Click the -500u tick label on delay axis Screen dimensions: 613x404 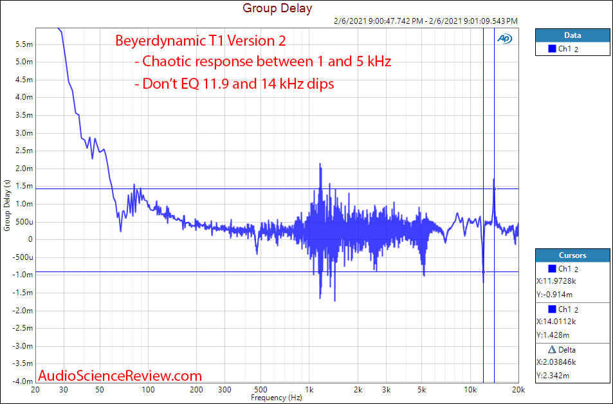click(x=23, y=257)
